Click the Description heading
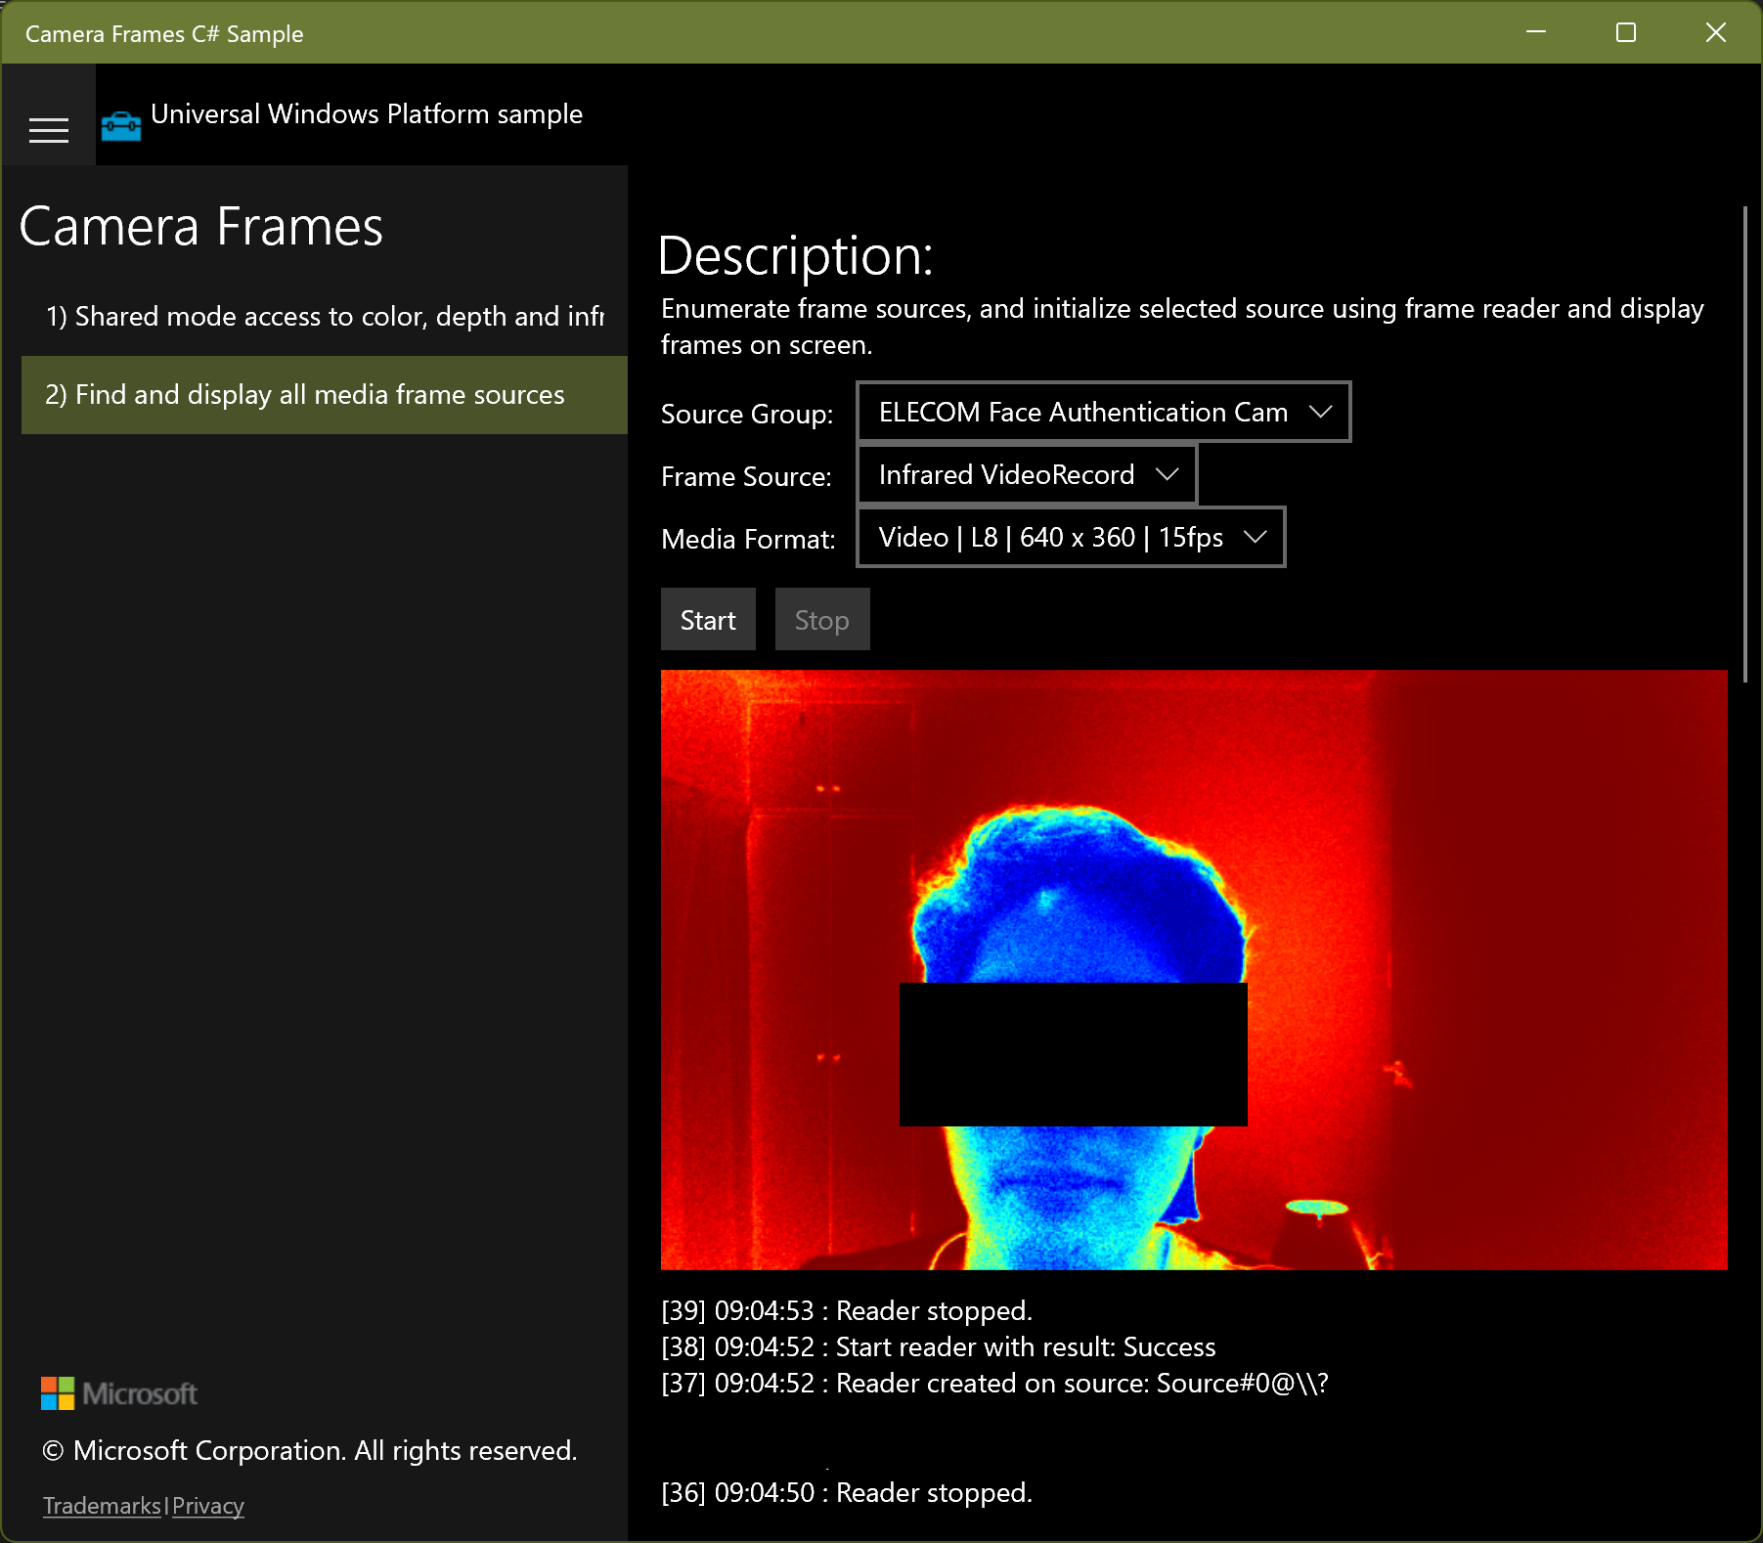 [796, 256]
